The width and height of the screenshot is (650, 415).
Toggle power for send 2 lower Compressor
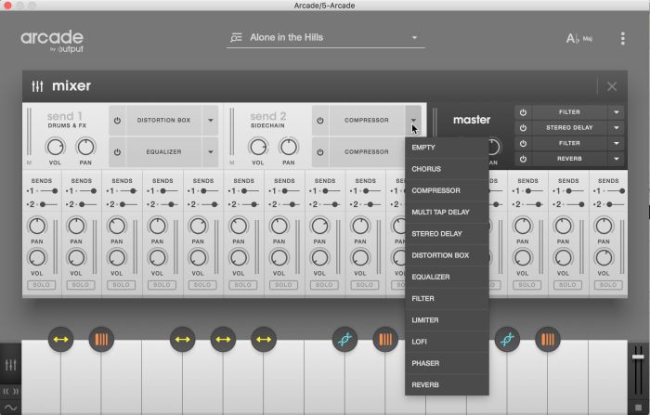(320, 152)
